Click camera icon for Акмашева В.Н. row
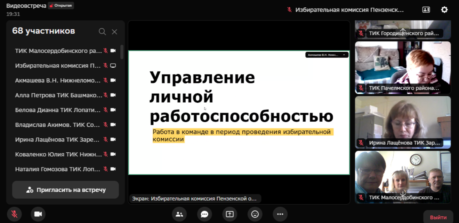 (x=113, y=80)
